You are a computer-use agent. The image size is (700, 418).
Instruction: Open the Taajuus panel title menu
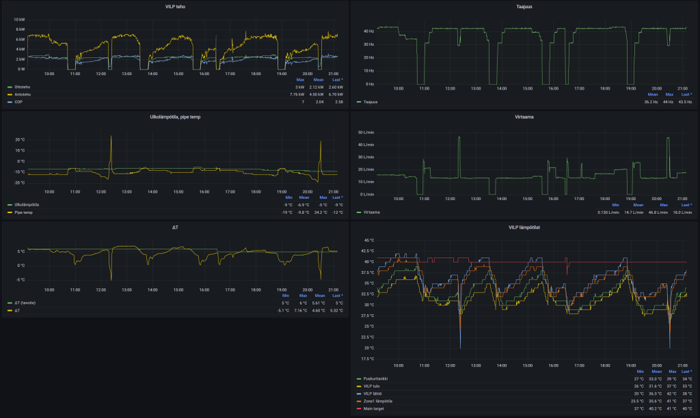(x=525, y=6)
